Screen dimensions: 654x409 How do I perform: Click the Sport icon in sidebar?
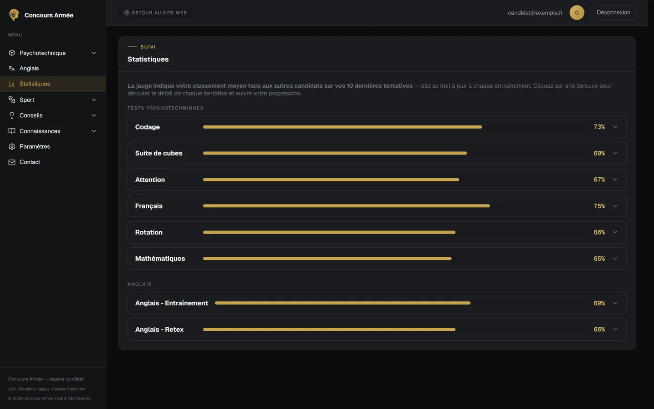pos(12,100)
